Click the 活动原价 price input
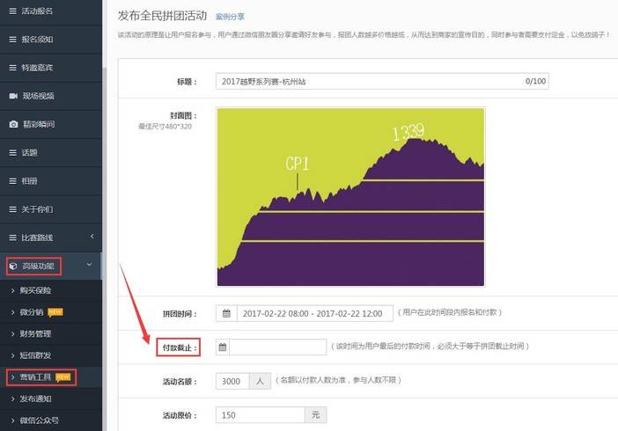Screen dimensions: 618x431 pos(261,414)
